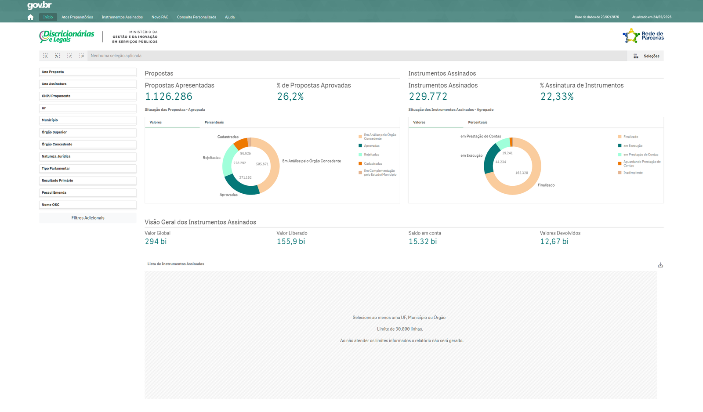
Task: Open the Seleções grid icon
Action: (636, 56)
